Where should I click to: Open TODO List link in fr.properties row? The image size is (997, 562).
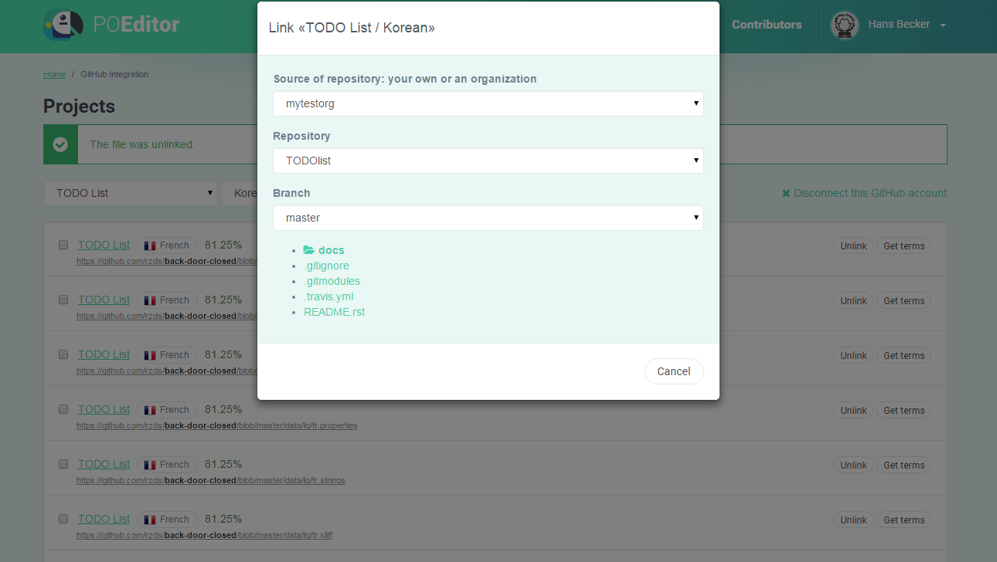[x=104, y=409]
